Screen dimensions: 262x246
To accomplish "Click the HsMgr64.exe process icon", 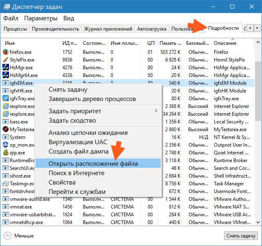I will pos(6,75).
